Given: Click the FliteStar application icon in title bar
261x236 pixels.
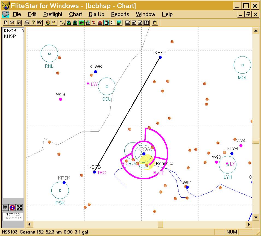Looking at the screenshot, I should click(5, 5).
